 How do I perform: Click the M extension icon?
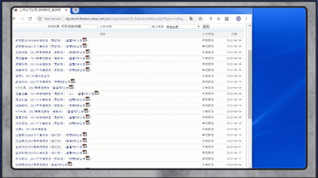click(x=227, y=19)
